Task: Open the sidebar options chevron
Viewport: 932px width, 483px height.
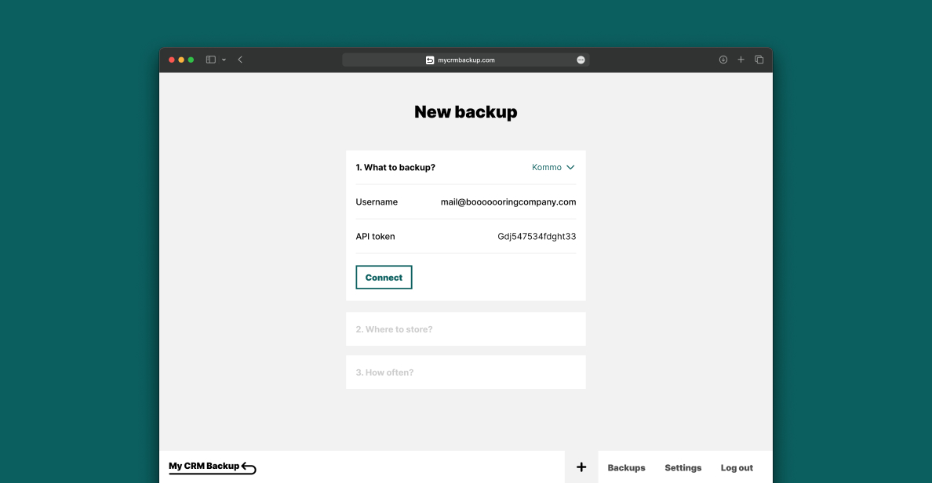Action: point(224,60)
